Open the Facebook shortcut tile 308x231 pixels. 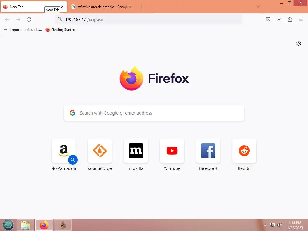click(208, 151)
